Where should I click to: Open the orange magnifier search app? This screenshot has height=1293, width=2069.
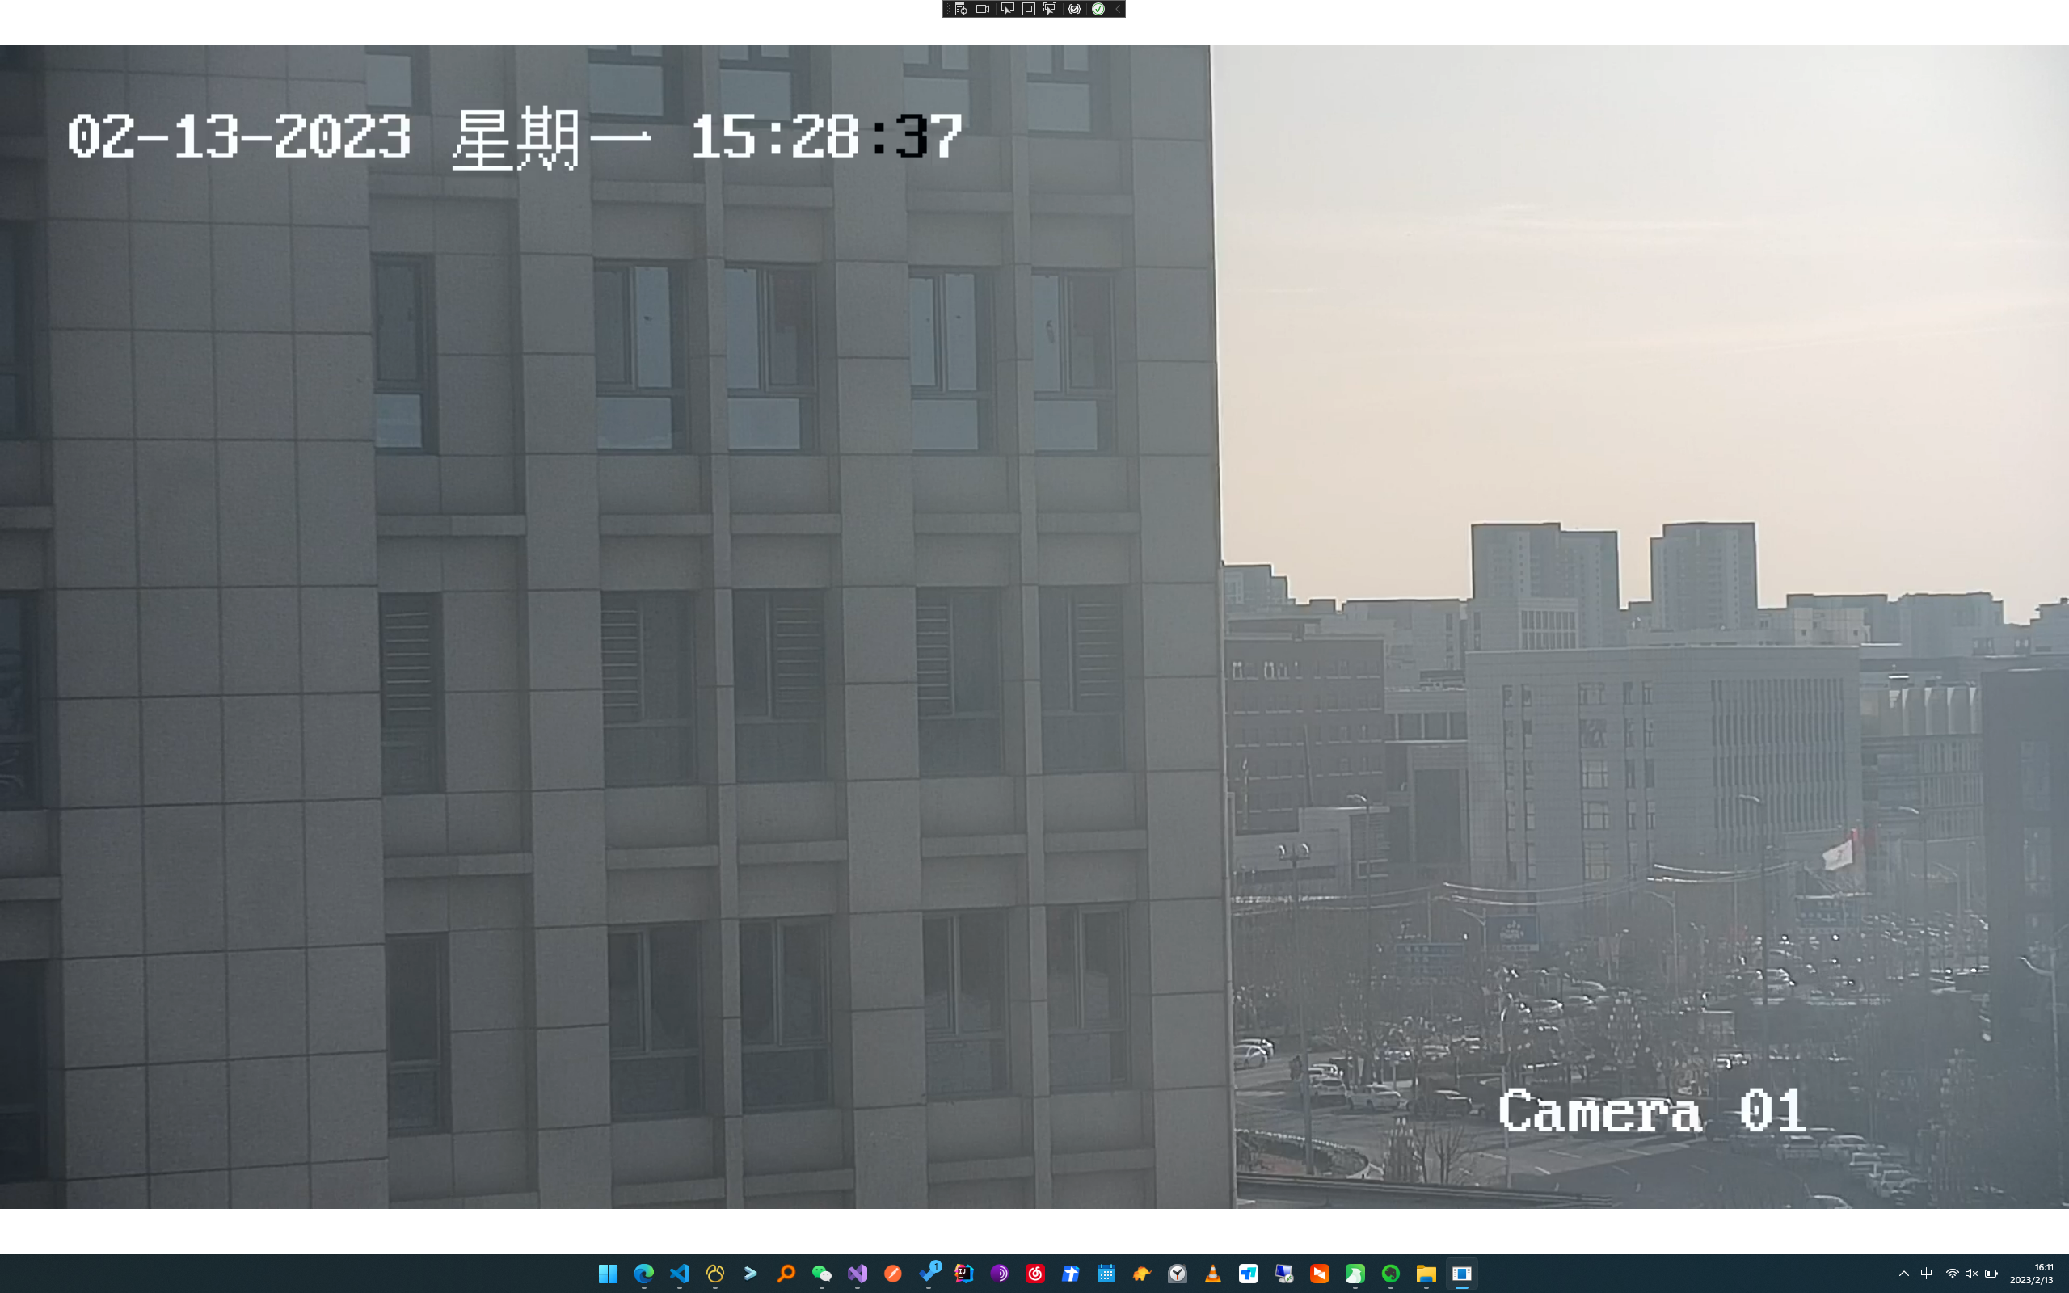(786, 1274)
